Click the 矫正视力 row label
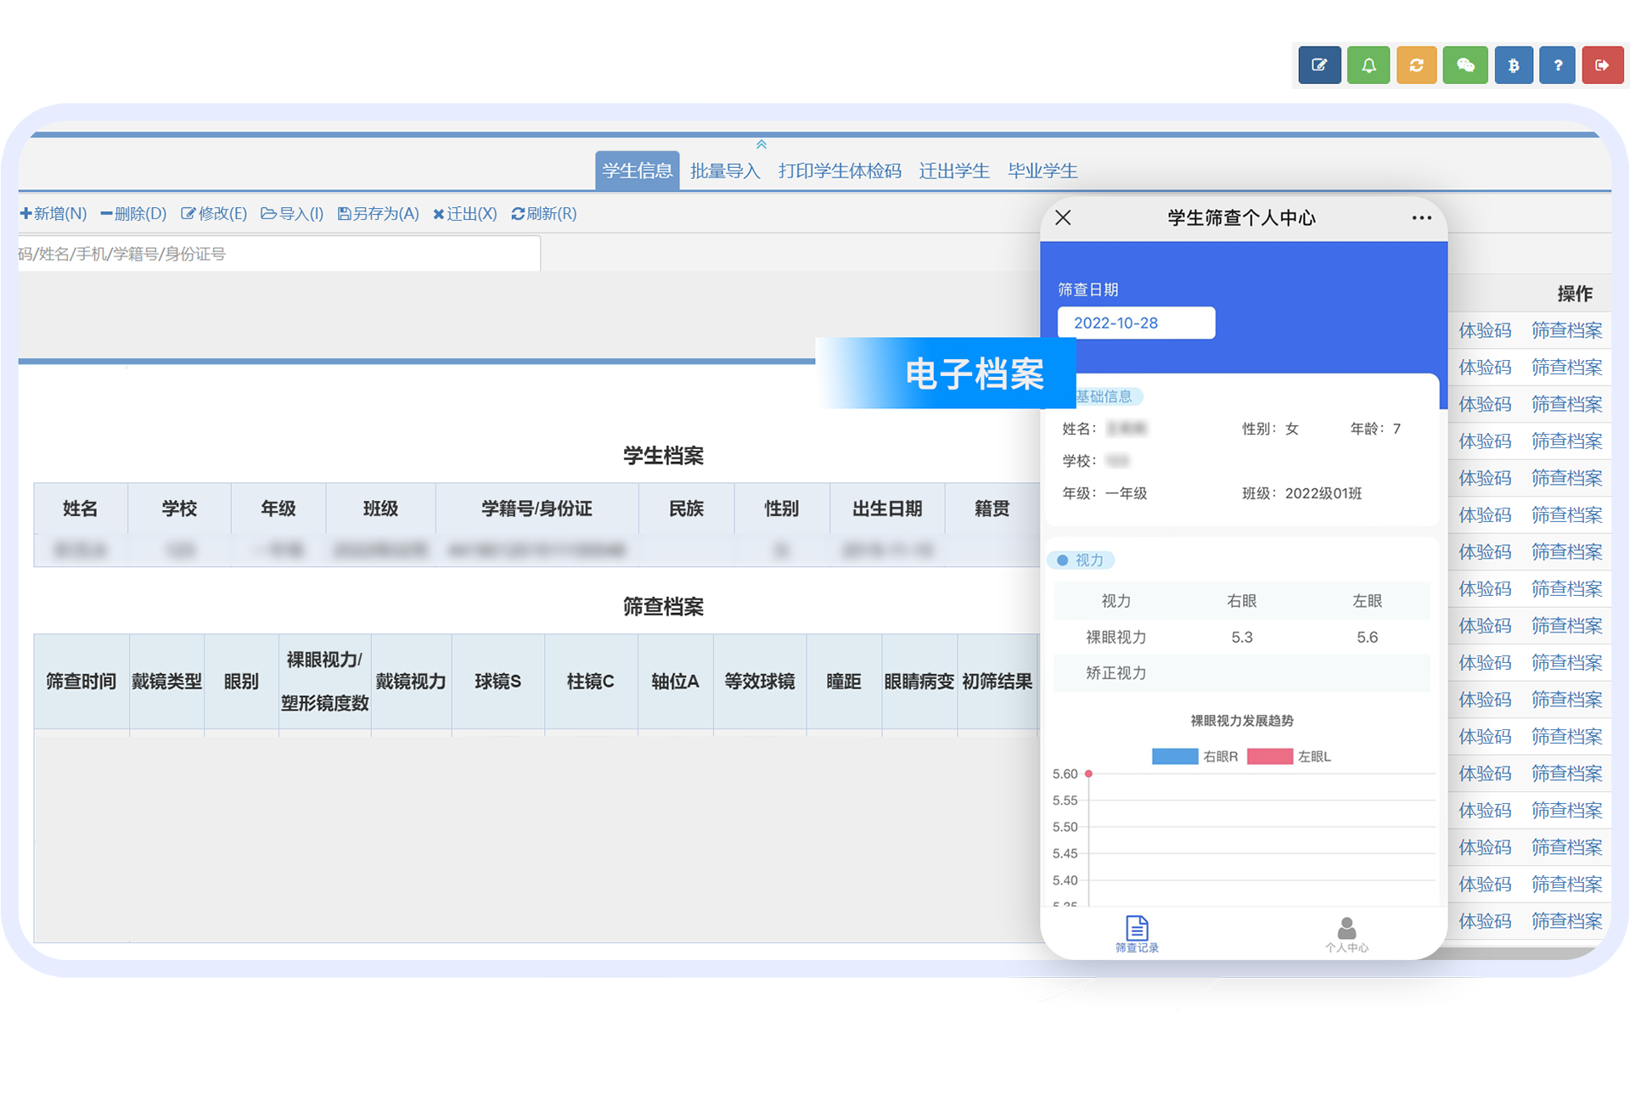The height and width of the screenshot is (1096, 1630). [x=1116, y=673]
